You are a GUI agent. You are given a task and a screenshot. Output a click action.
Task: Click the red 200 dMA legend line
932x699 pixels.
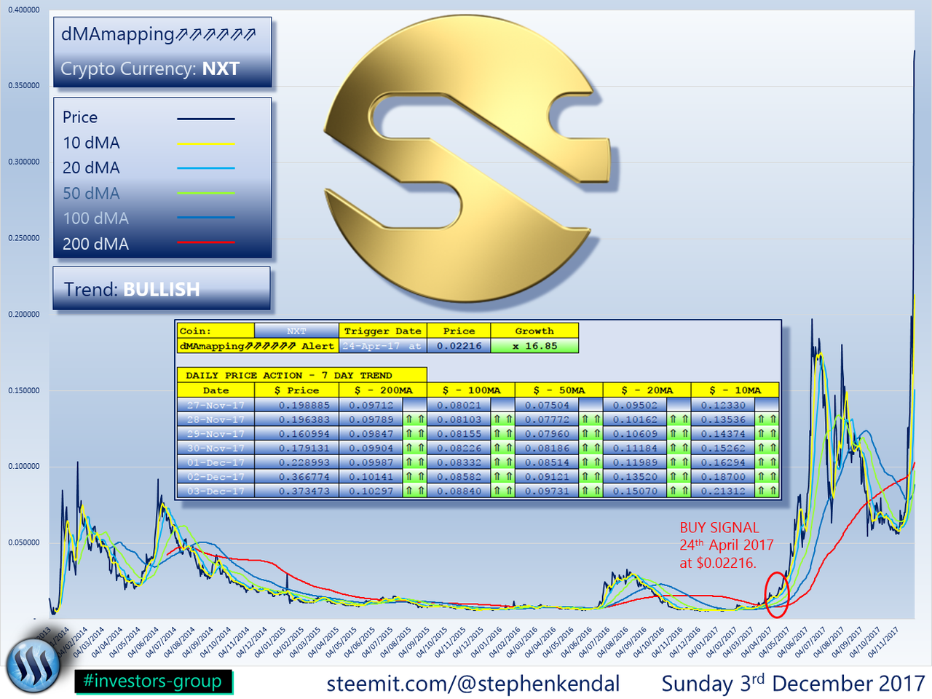pyautogui.click(x=206, y=242)
